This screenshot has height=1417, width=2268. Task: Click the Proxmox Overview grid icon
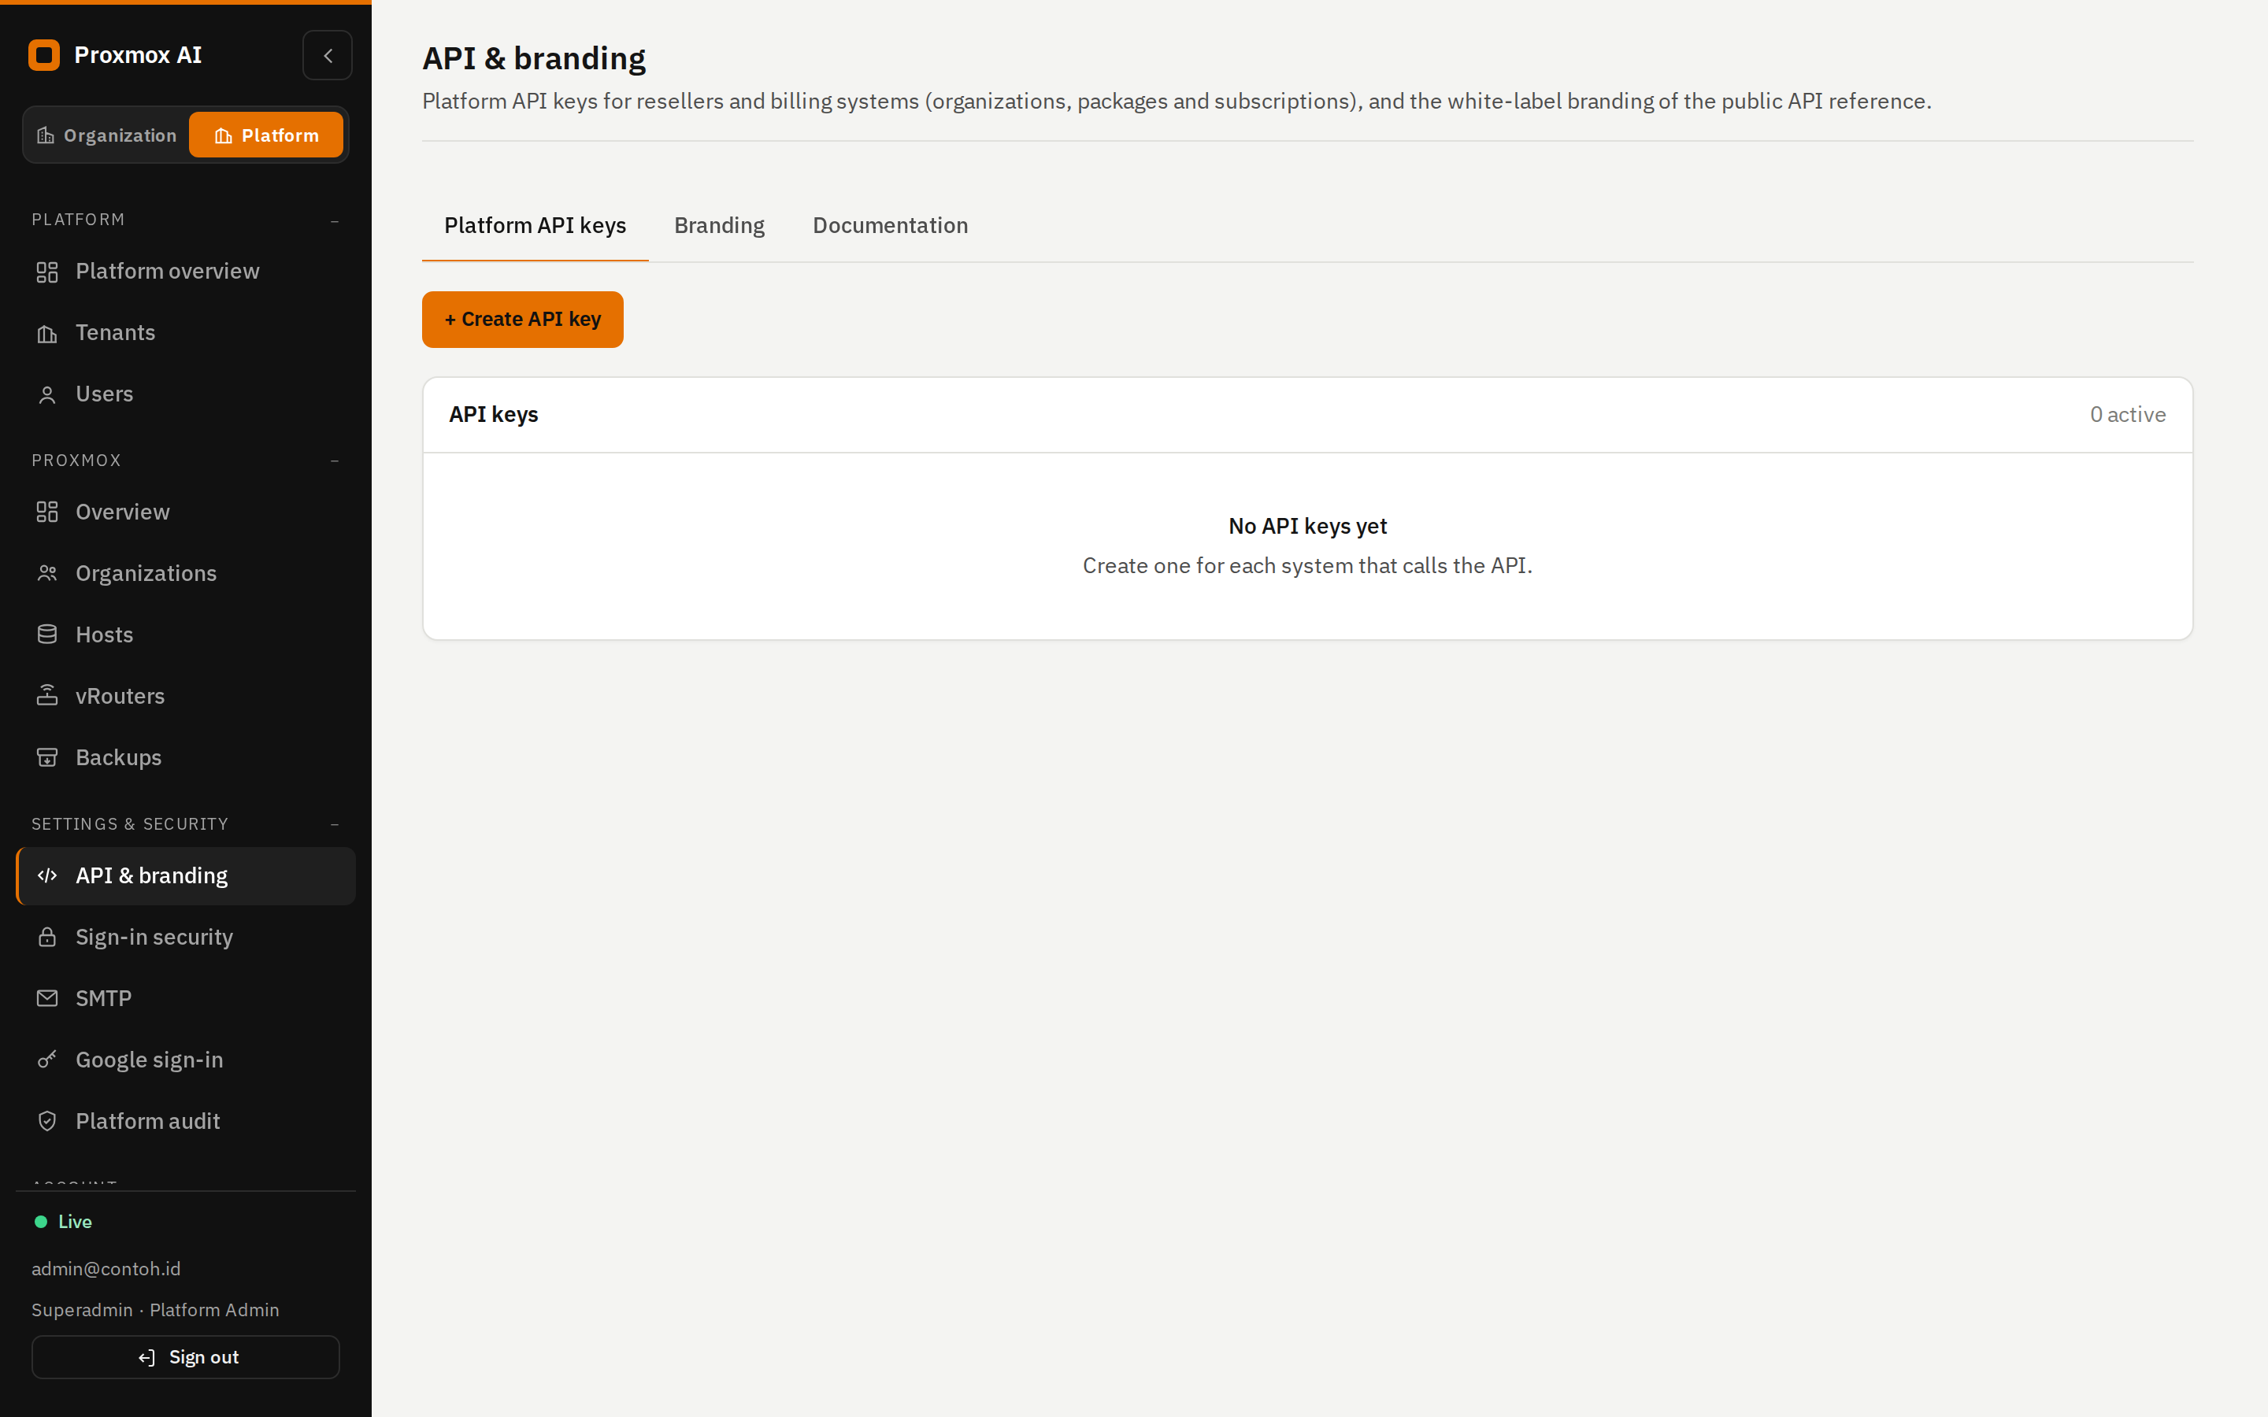tap(47, 512)
